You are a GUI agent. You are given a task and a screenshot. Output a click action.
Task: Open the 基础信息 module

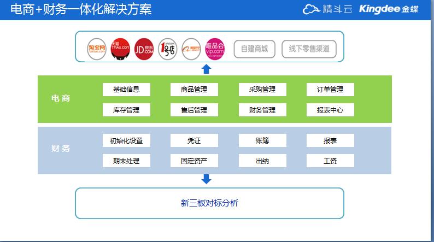(126, 90)
